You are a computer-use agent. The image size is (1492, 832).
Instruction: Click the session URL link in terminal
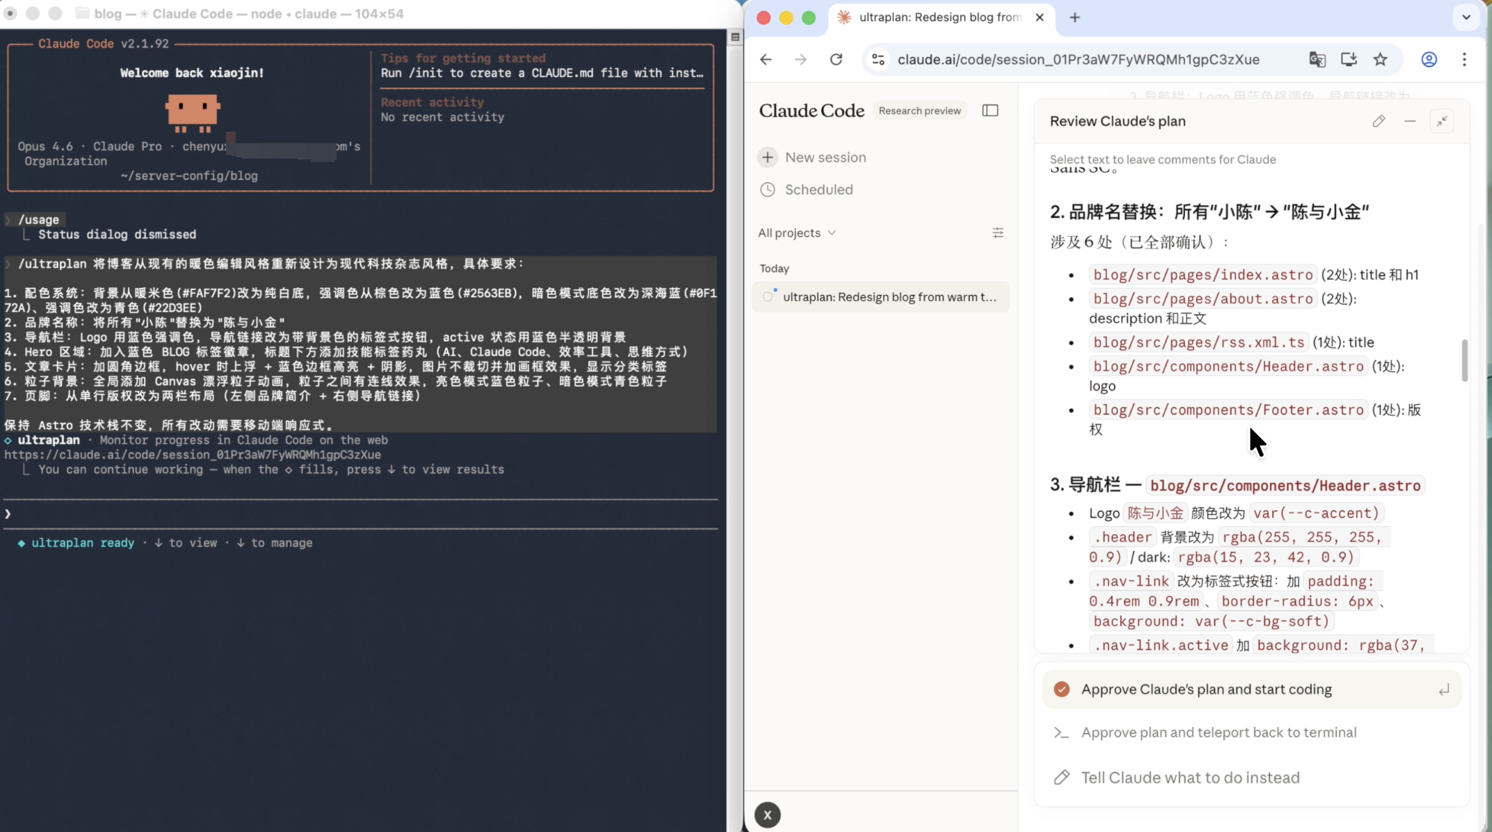click(x=193, y=455)
